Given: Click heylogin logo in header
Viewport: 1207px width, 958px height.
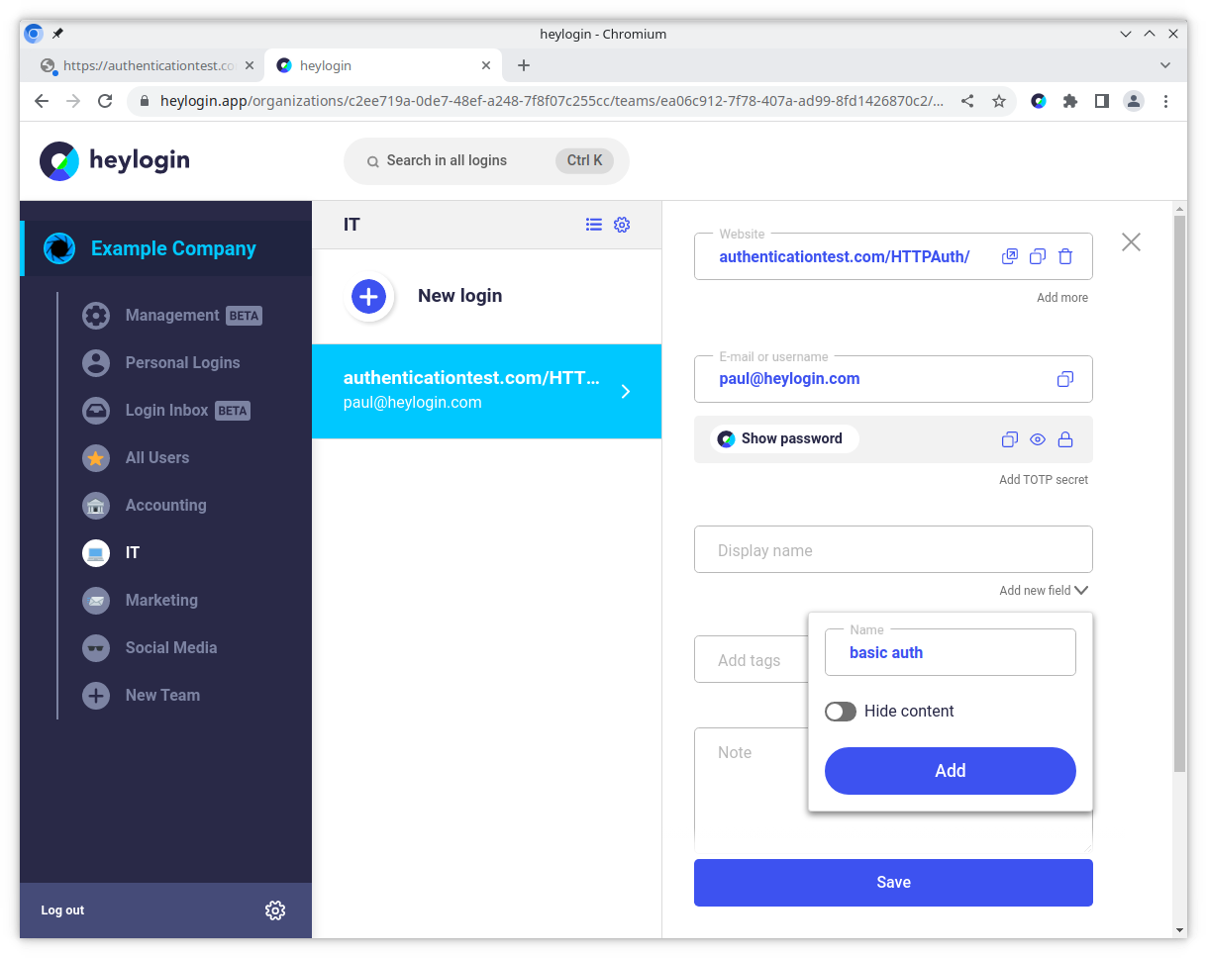Looking at the screenshot, I should tap(115, 161).
